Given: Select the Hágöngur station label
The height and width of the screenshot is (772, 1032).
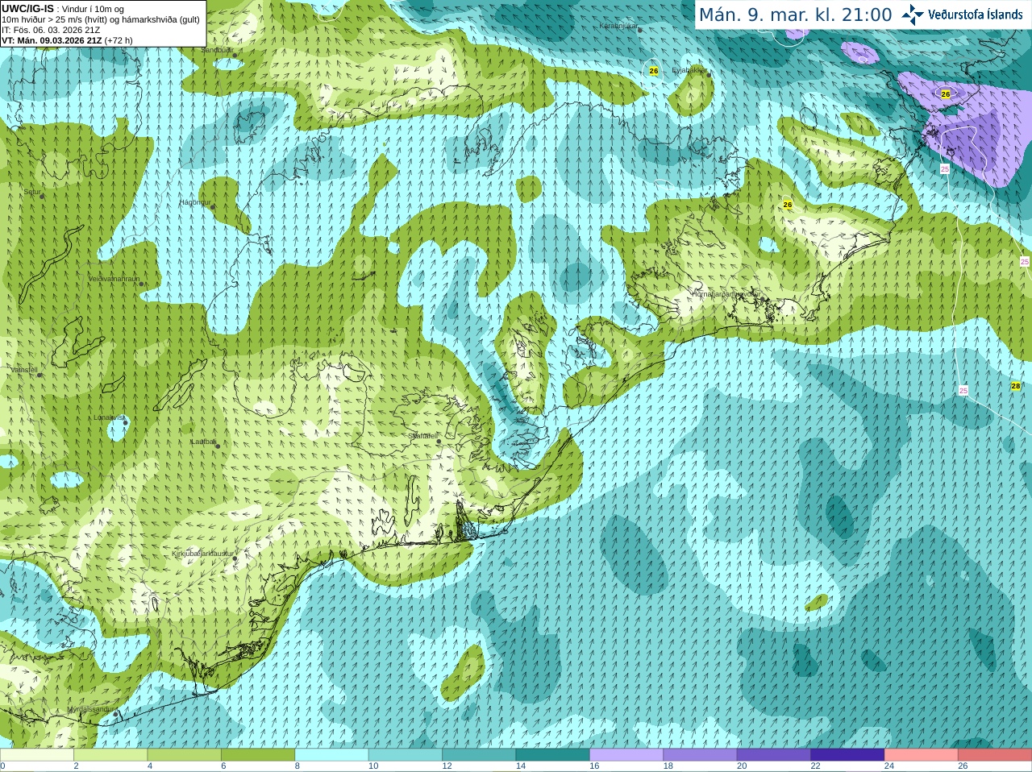Looking at the screenshot, I should (x=195, y=202).
